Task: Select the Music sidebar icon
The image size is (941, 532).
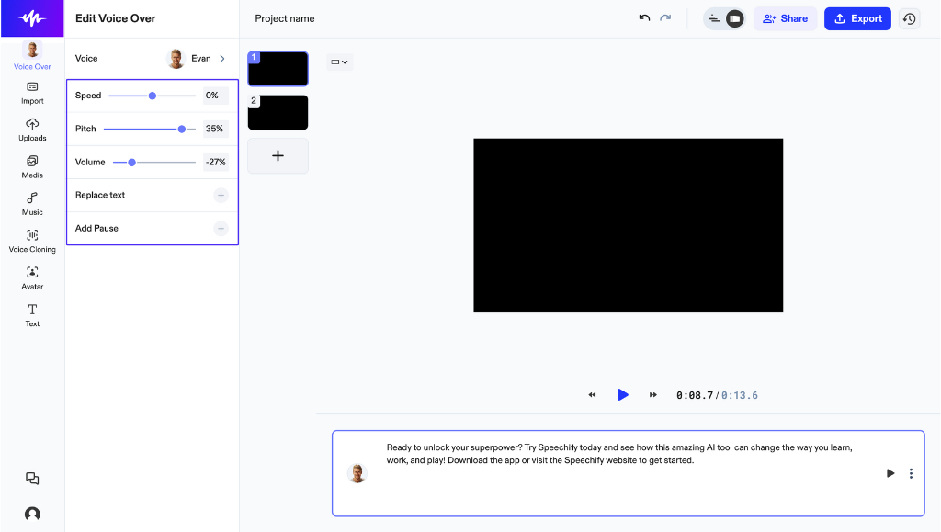Action: pos(32,204)
